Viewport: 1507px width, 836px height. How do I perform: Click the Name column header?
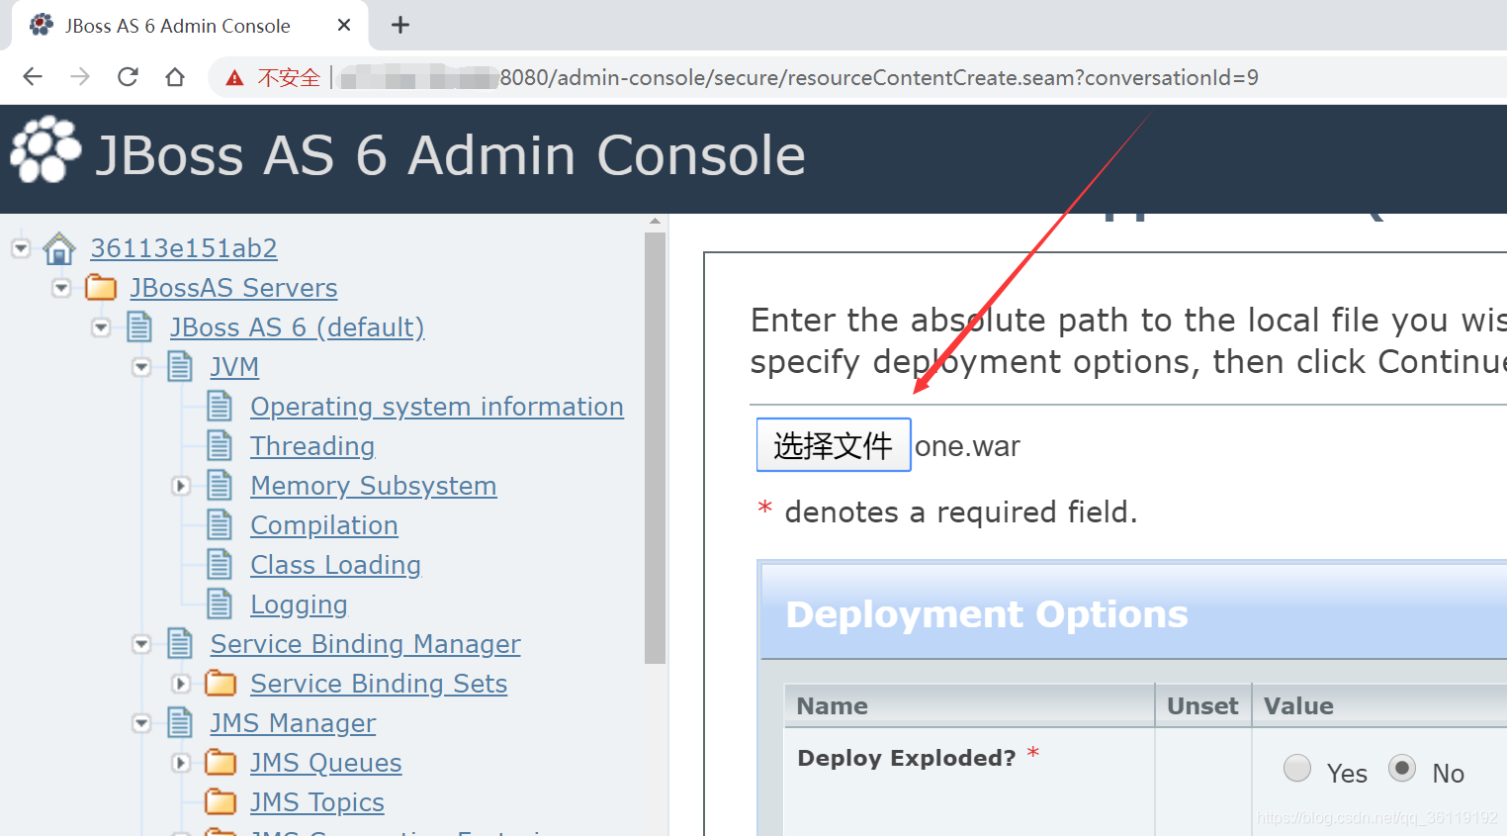coord(833,705)
